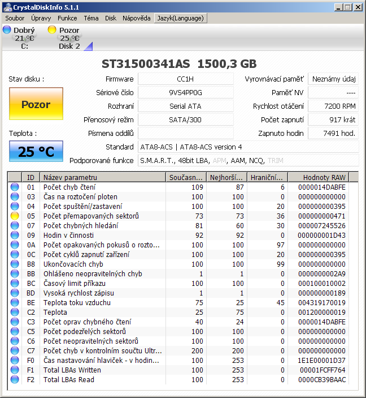The image size is (366, 398).
Task: Click status orb for Počet chyb čtení
Action: click(x=15, y=187)
